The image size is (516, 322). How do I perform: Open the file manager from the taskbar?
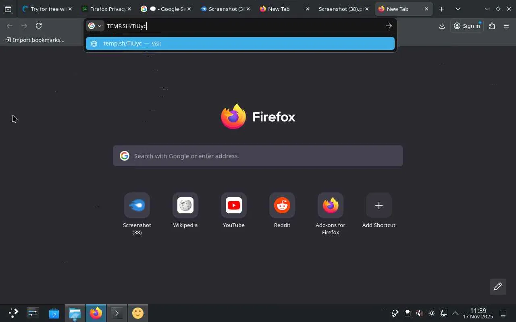[x=75, y=313]
